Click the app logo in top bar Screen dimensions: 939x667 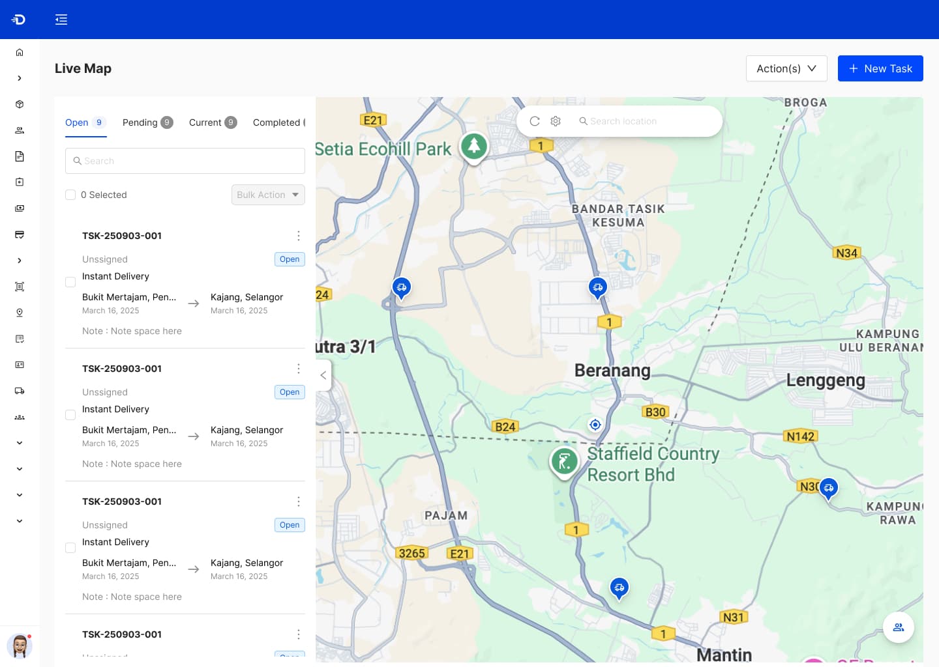pyautogui.click(x=19, y=20)
